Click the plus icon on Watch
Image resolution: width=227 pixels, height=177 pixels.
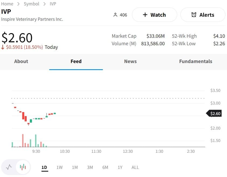[145, 15]
